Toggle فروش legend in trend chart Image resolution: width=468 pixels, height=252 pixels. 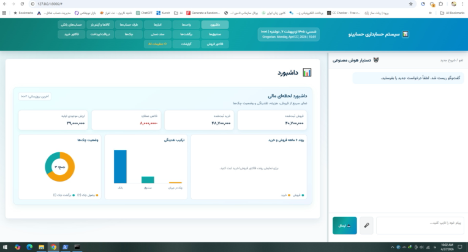click(298, 195)
